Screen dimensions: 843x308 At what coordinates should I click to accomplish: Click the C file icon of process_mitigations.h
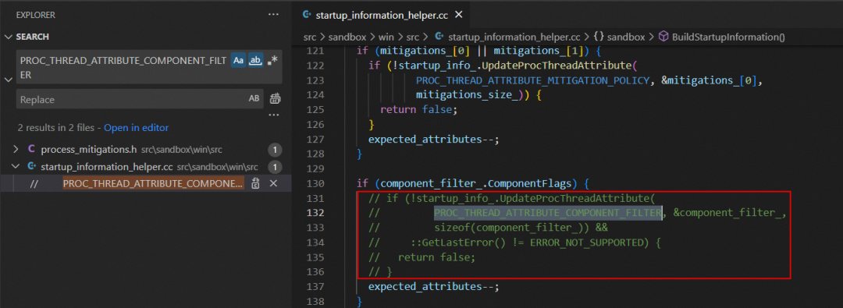(31, 149)
